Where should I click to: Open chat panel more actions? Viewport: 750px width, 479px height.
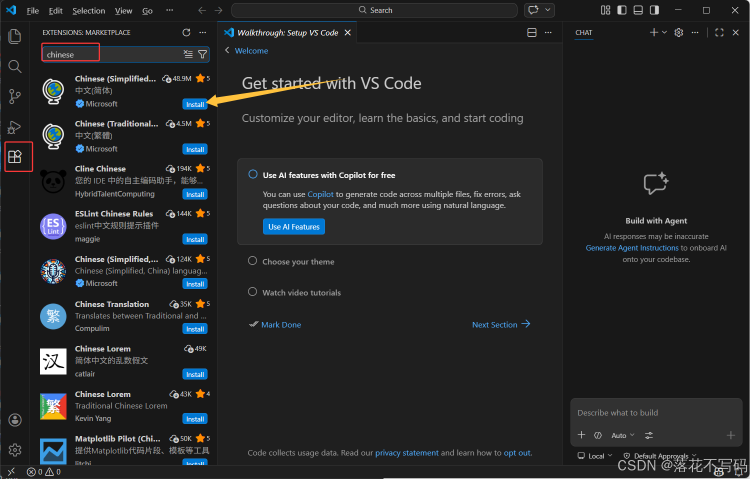pyautogui.click(x=695, y=32)
